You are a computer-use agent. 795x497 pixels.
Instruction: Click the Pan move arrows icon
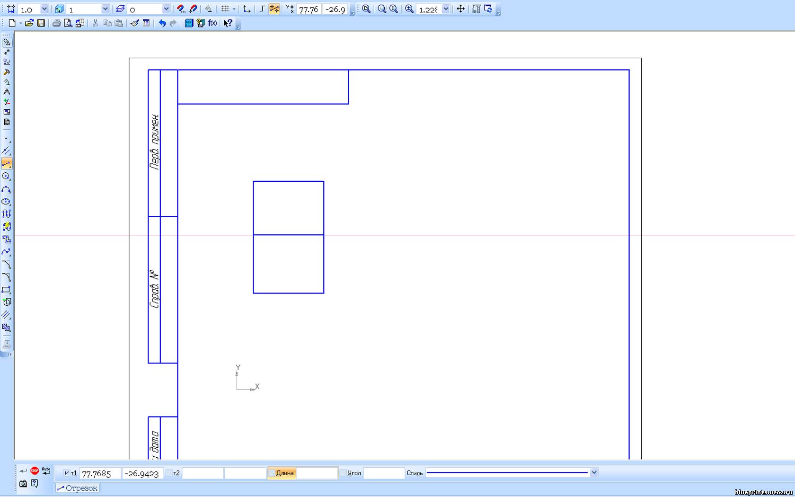coord(460,9)
